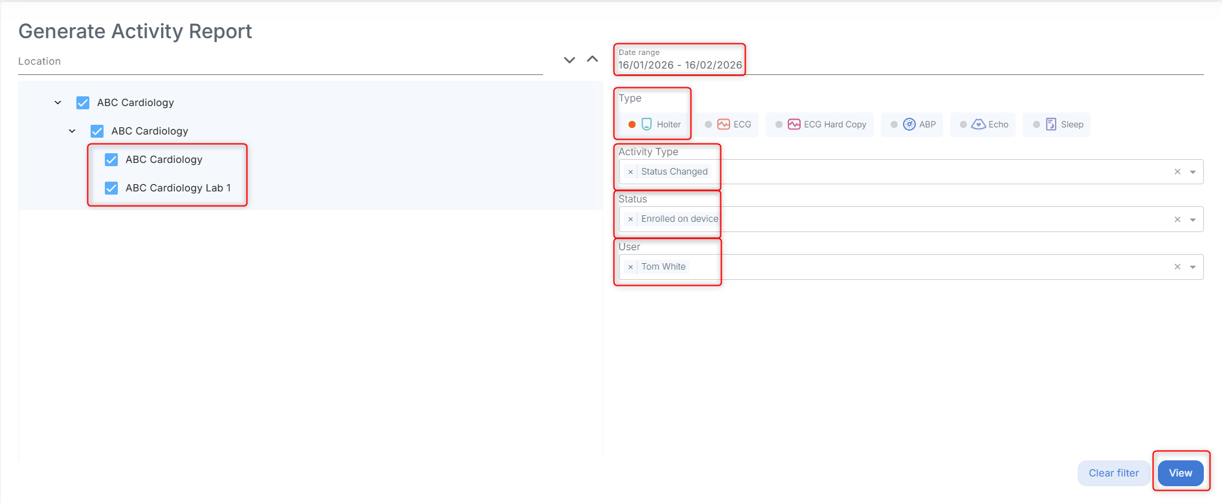This screenshot has width=1222, height=503.
Task: Remove the Status Changed tag
Action: pos(630,172)
